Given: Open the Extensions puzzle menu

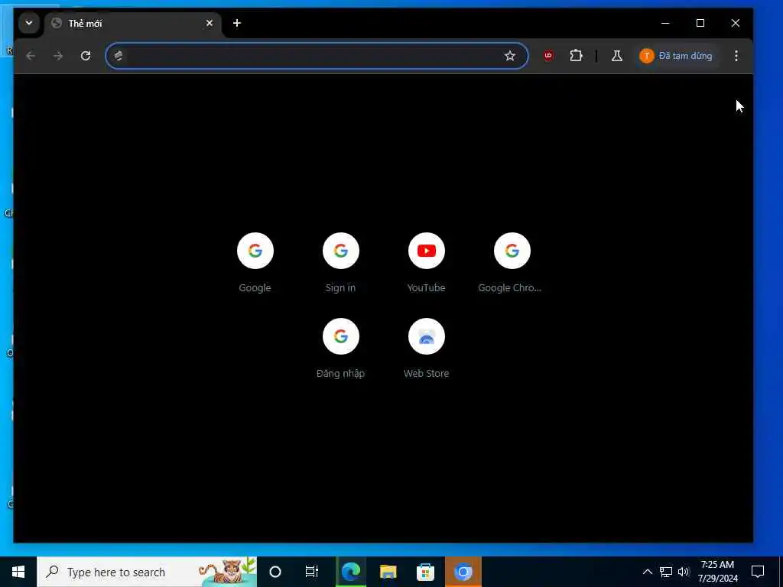Looking at the screenshot, I should (576, 55).
